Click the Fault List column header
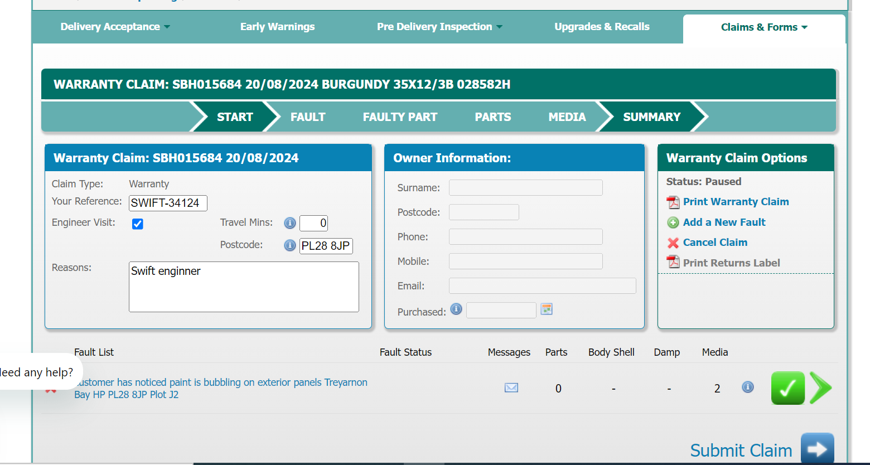Image resolution: width=870 pixels, height=465 pixels. [94, 352]
